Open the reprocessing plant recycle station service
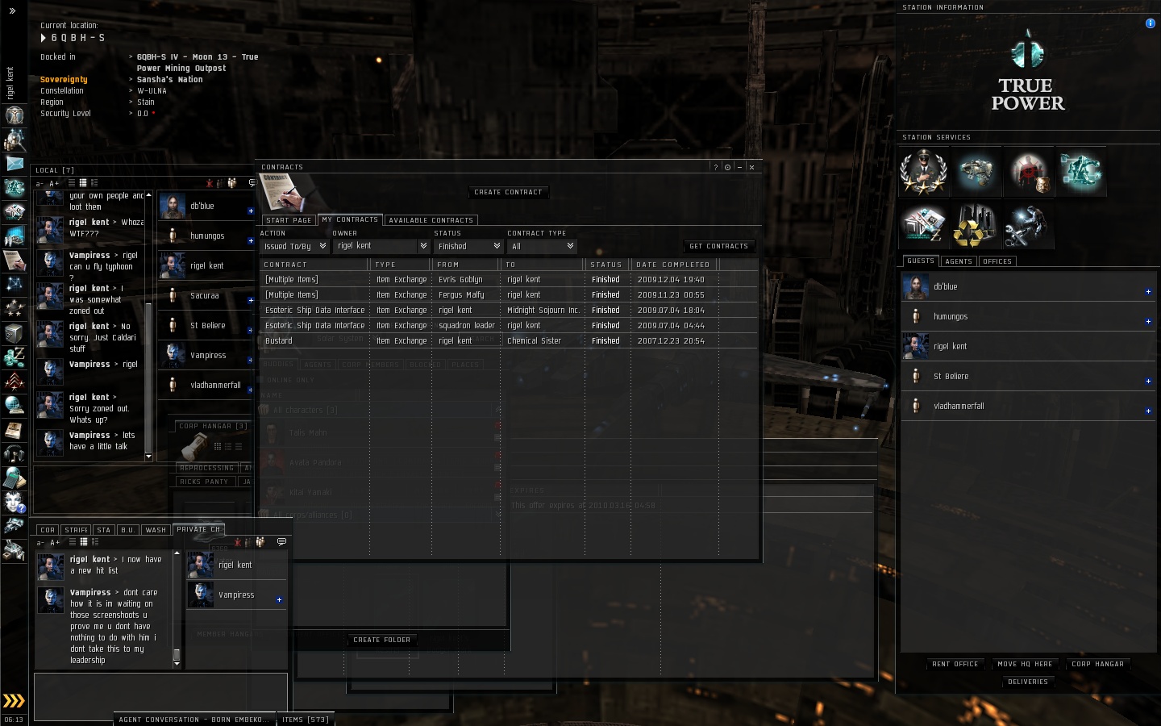Viewport: 1161px width, 726px height. point(976,225)
